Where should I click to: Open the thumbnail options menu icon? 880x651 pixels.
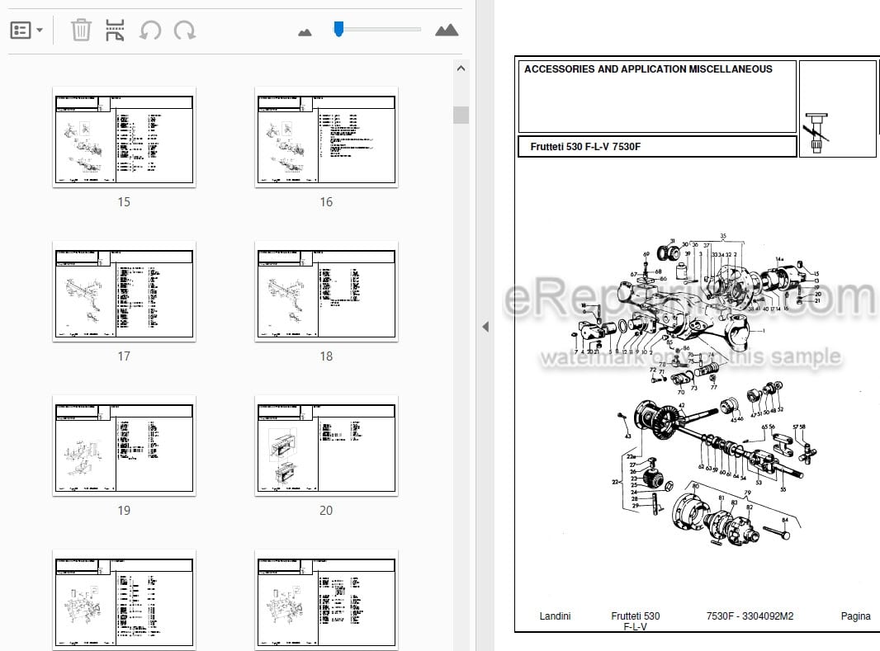point(21,31)
